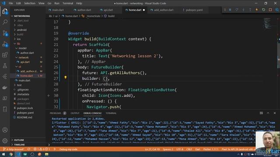Viewport: 280px width, 157px height.
Task: Open the Source Control view
Action: (x=5, y=33)
